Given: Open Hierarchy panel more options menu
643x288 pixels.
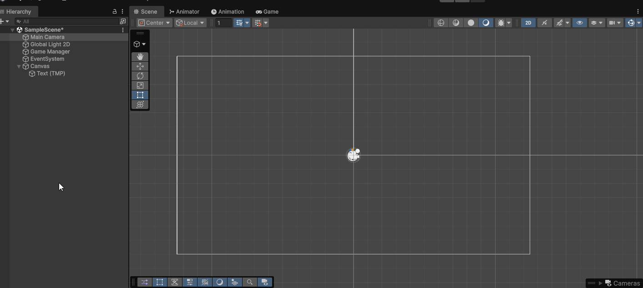Looking at the screenshot, I should pos(122,11).
